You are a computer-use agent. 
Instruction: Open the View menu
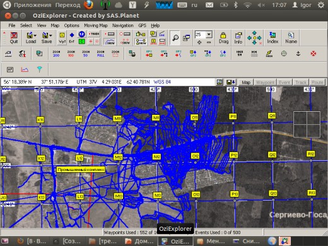(42, 25)
